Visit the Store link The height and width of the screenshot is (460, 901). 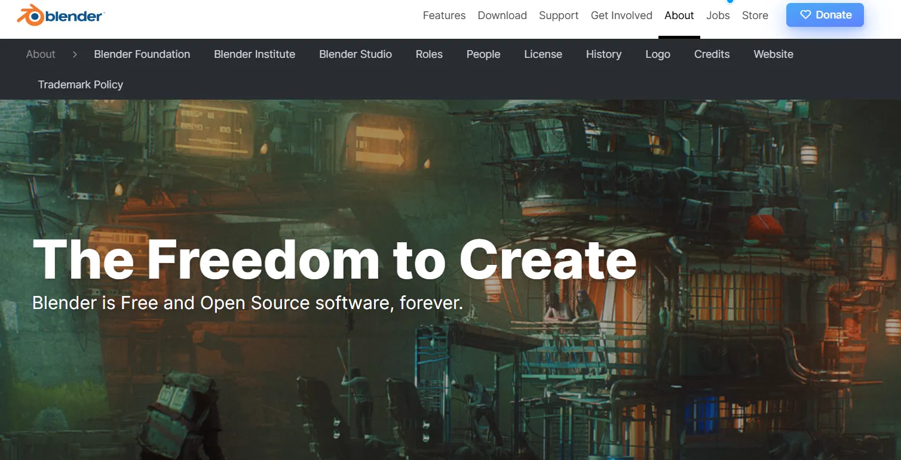[755, 16]
